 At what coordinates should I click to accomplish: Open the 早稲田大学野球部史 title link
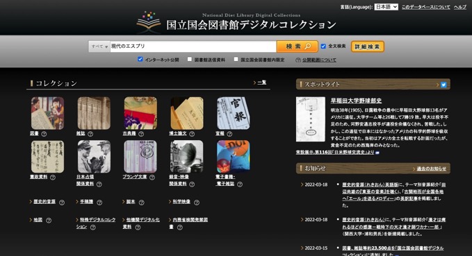(x=356, y=101)
